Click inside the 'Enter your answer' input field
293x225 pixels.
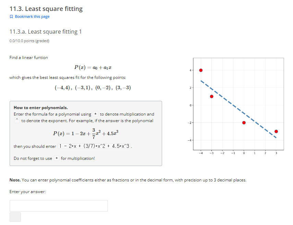pyautogui.click(x=58, y=205)
